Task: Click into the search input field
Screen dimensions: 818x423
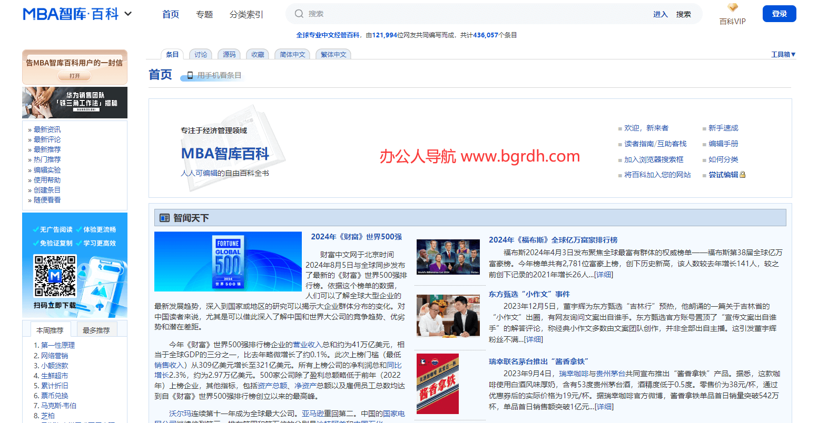Action: pyautogui.click(x=474, y=14)
